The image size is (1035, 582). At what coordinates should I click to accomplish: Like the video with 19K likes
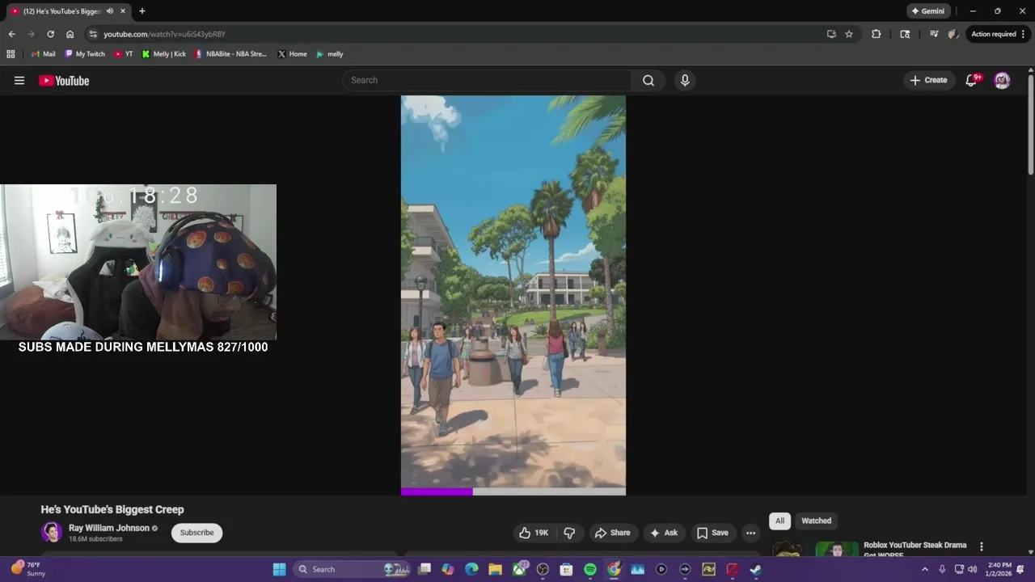[x=534, y=533]
